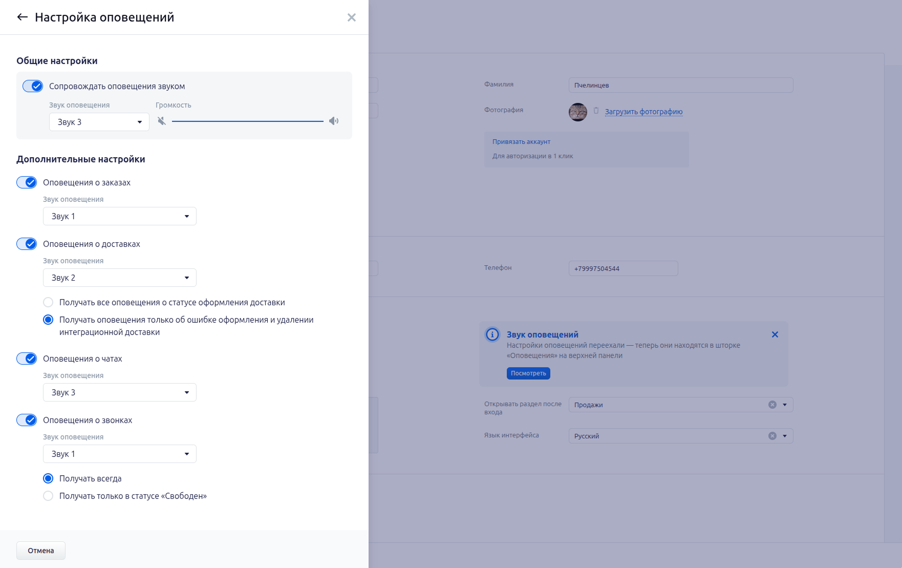The width and height of the screenshot is (902, 568).
Task: Expand the order notification sound dropdown
Action: (119, 216)
